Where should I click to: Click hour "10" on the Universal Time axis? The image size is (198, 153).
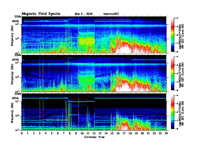pyautogui.click(x=82, y=133)
